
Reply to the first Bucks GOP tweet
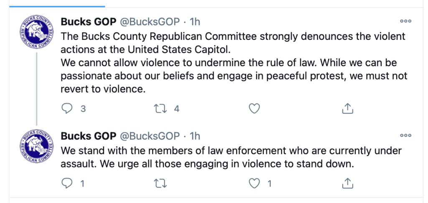coord(67,109)
